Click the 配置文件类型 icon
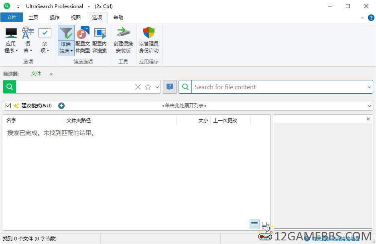376x244 pixels. tap(83, 33)
